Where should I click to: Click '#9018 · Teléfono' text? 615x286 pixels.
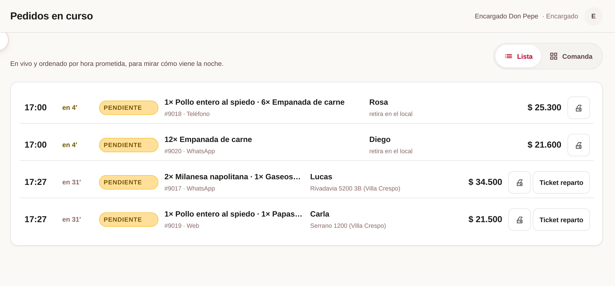[x=187, y=114]
